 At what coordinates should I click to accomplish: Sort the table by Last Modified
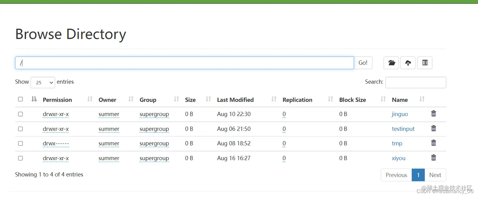coord(274,99)
